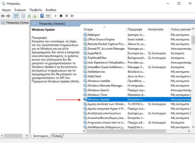Sort by the Όνομα column header
This screenshot has width=195, height=143.
[x=88, y=29]
